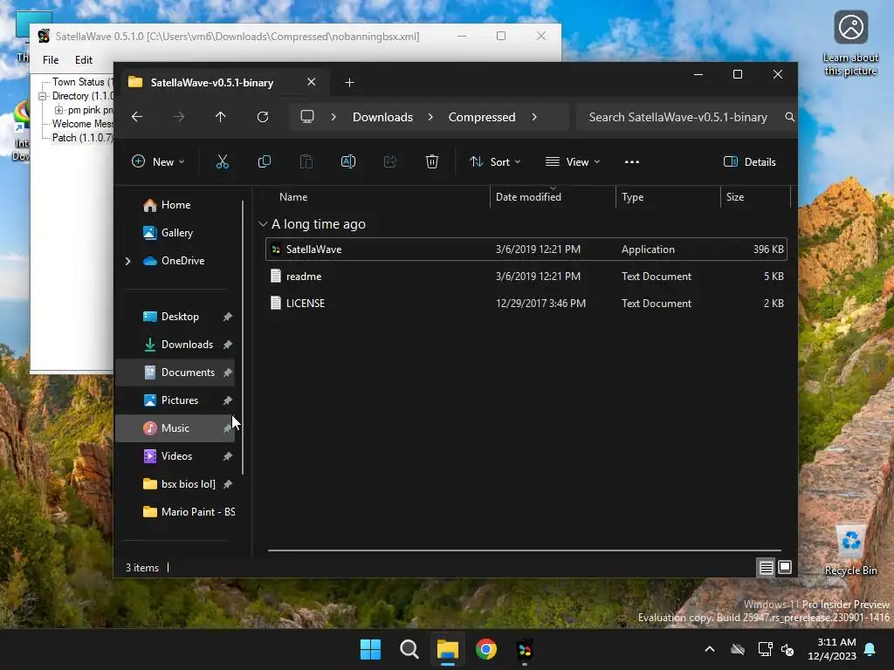The height and width of the screenshot is (670, 894).
Task: Expand the chevron after Compressed in address bar
Action: 534,117
